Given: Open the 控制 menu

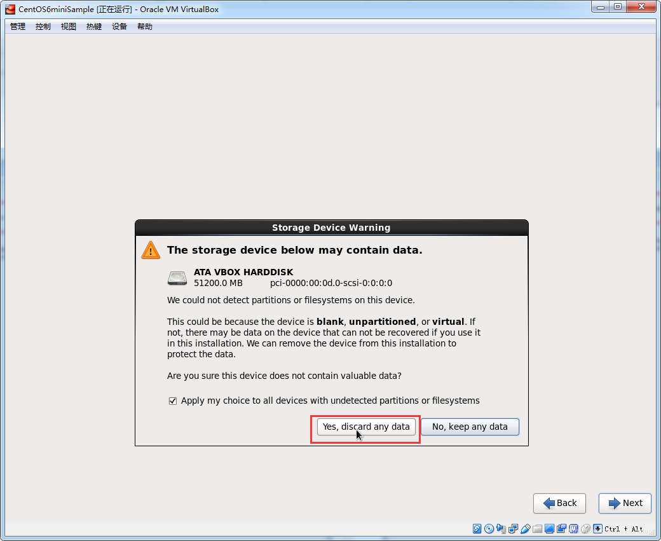Looking at the screenshot, I should tap(43, 27).
